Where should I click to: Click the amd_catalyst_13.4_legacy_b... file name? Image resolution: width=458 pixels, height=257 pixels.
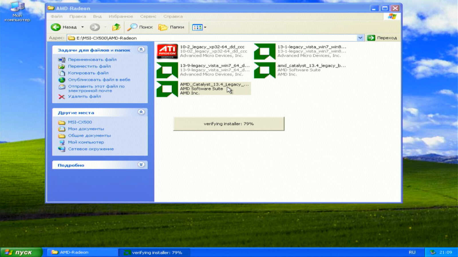click(x=311, y=66)
